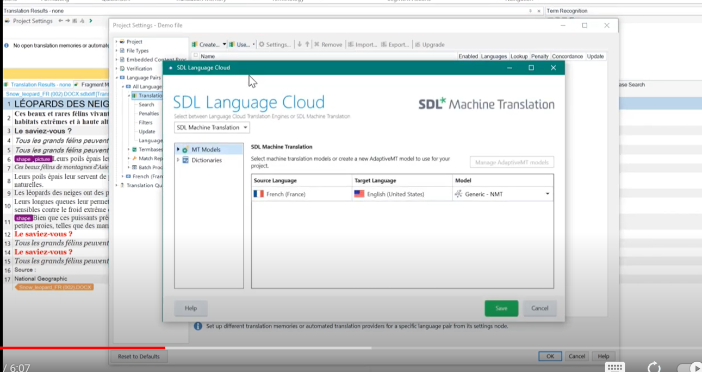This screenshot has width=702, height=372.
Task: Click the Source Language column header
Action: coord(302,180)
